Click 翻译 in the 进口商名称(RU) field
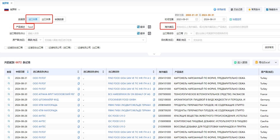The height and width of the screenshot is (140, 280). pos(141,33)
